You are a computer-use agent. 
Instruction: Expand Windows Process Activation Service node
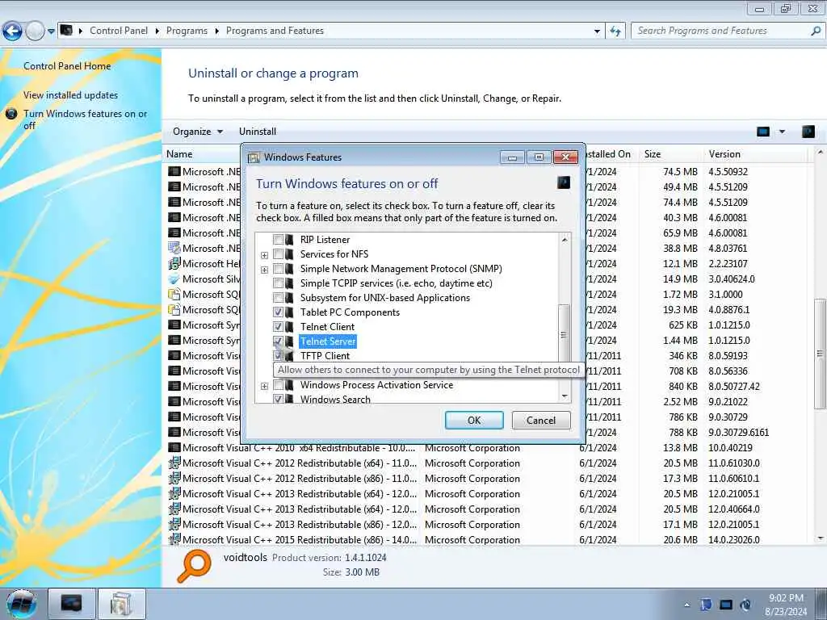point(265,387)
